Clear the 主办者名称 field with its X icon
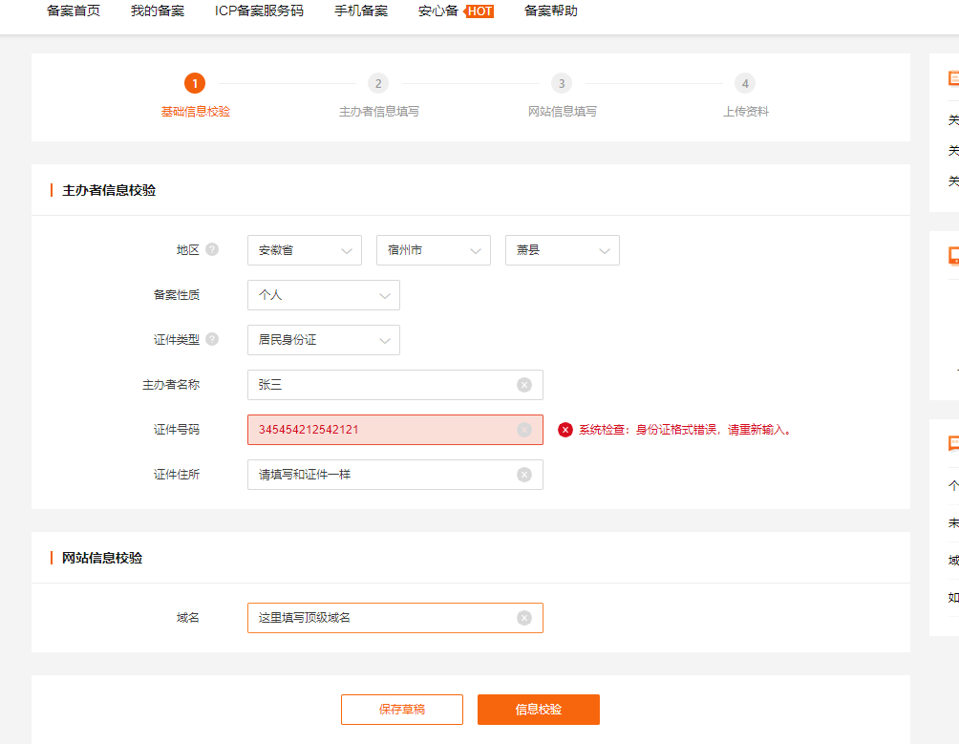 click(524, 385)
